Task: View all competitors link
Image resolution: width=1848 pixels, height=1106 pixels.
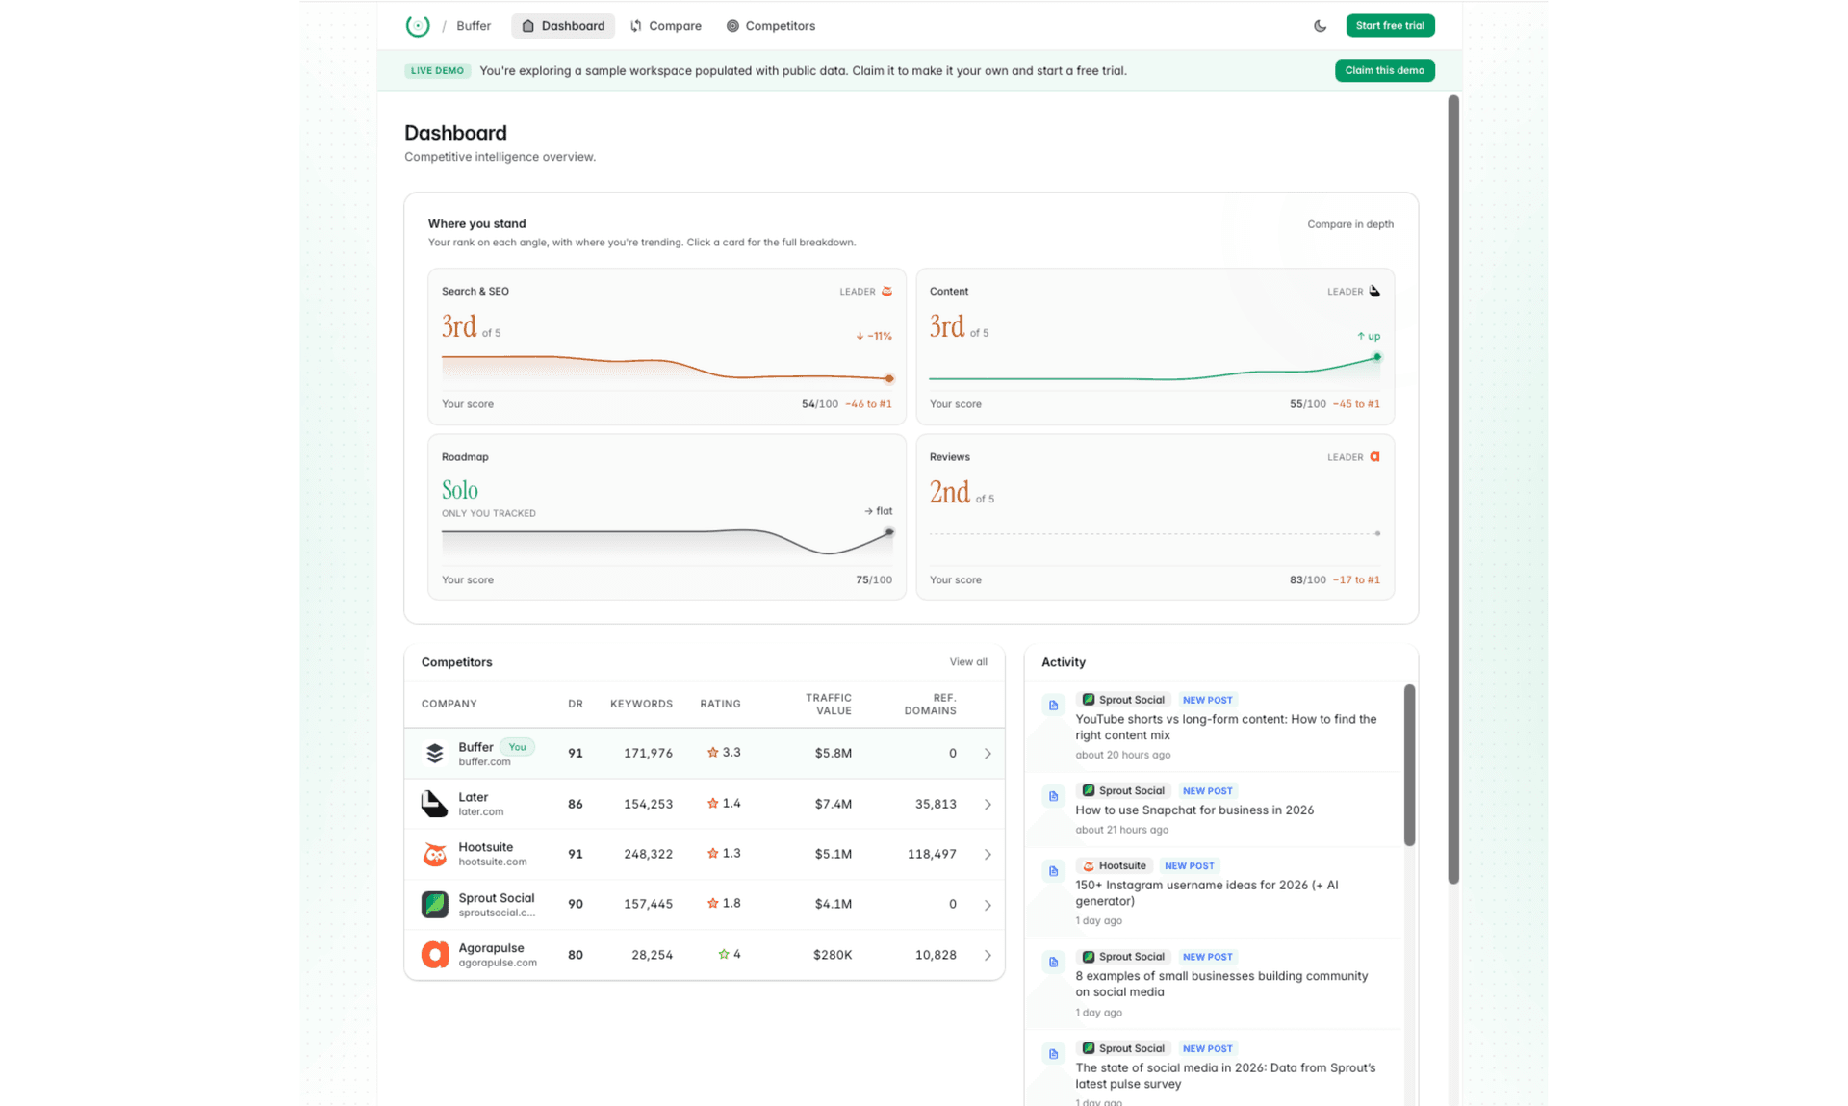Action: point(968,662)
